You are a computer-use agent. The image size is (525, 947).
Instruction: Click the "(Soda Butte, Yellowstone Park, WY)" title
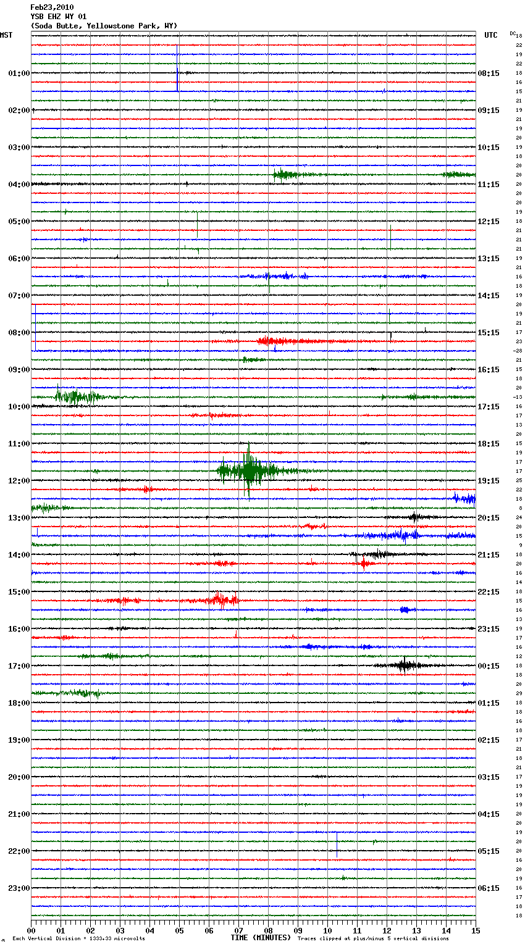pyautogui.click(x=104, y=26)
